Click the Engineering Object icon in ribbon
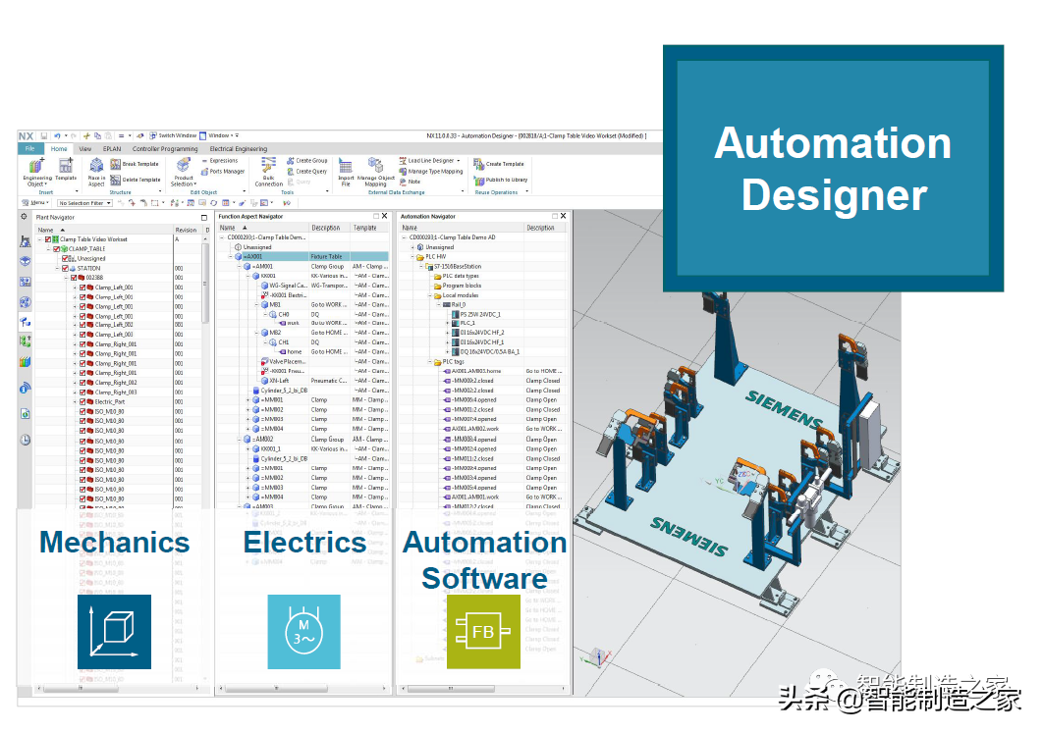1043x733 pixels. click(35, 167)
